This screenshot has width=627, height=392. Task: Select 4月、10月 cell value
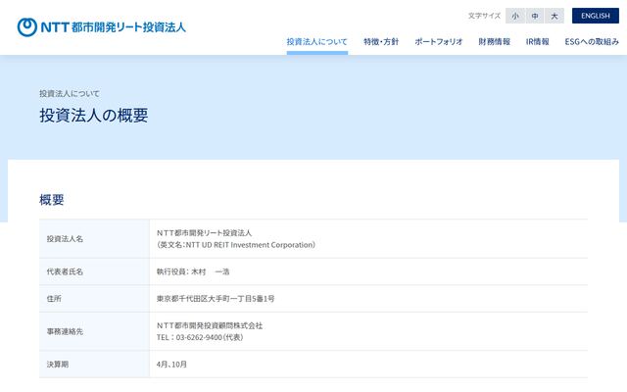tap(171, 364)
